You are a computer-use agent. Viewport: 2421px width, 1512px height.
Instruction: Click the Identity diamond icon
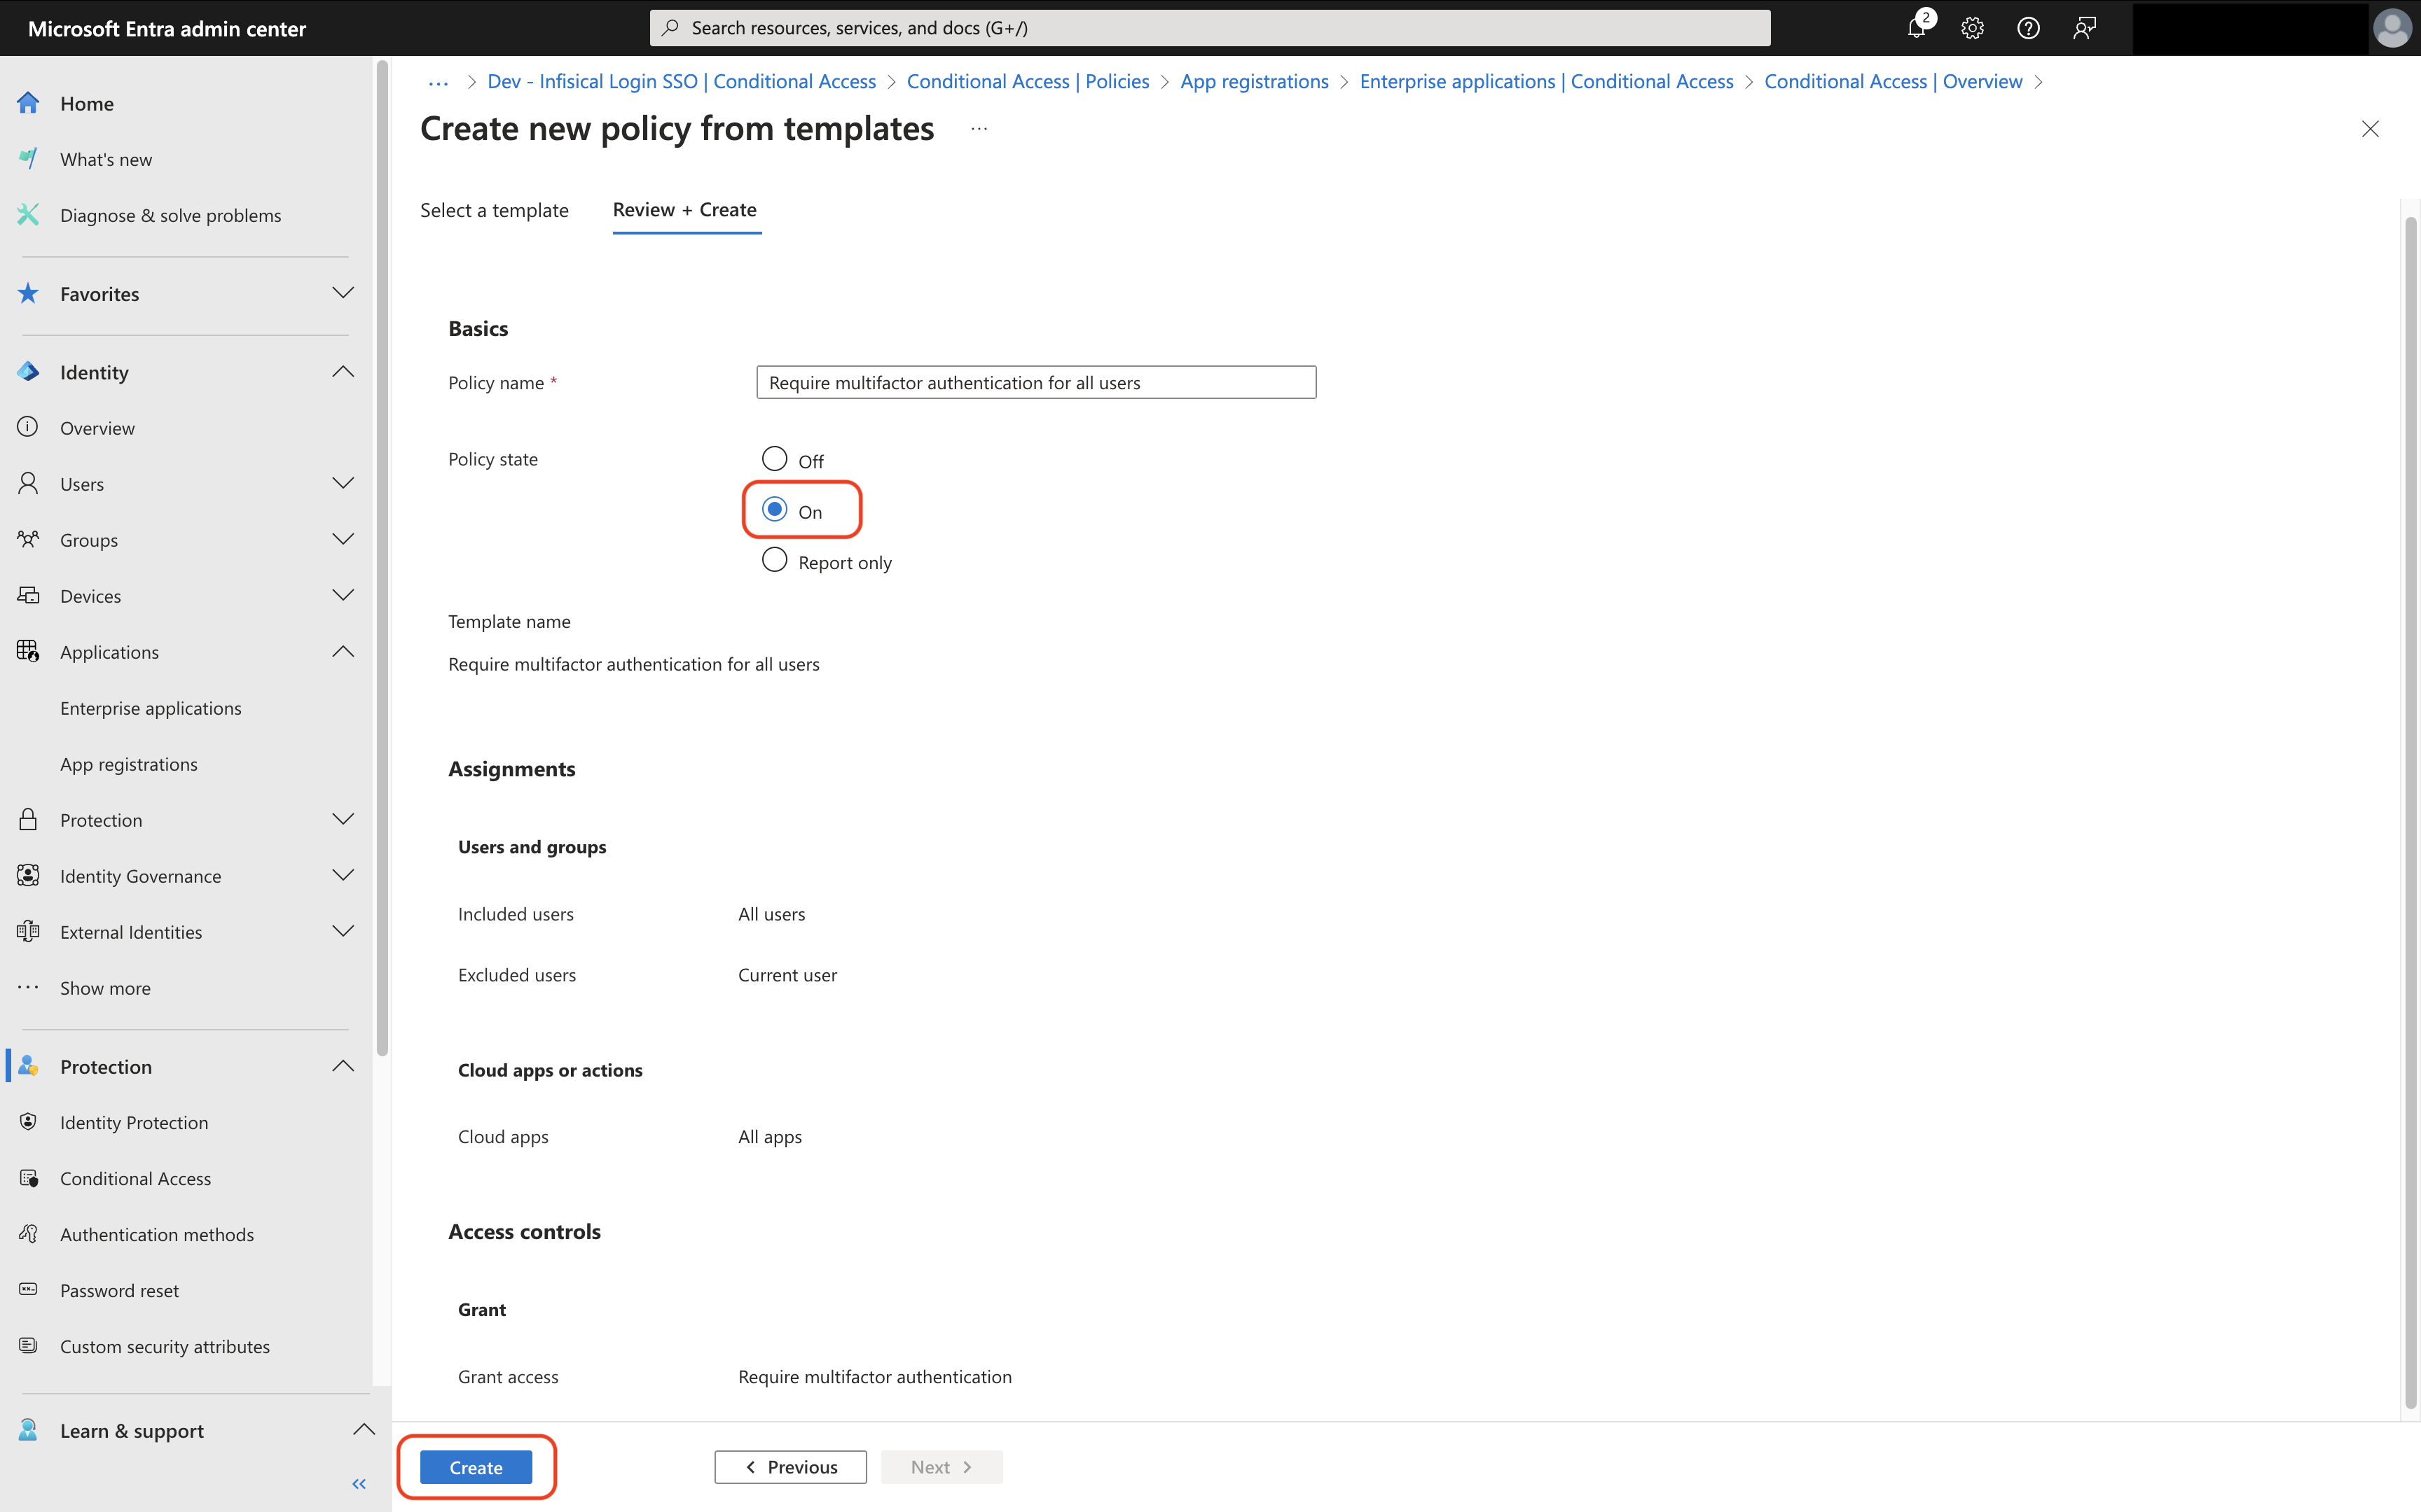coord(28,371)
